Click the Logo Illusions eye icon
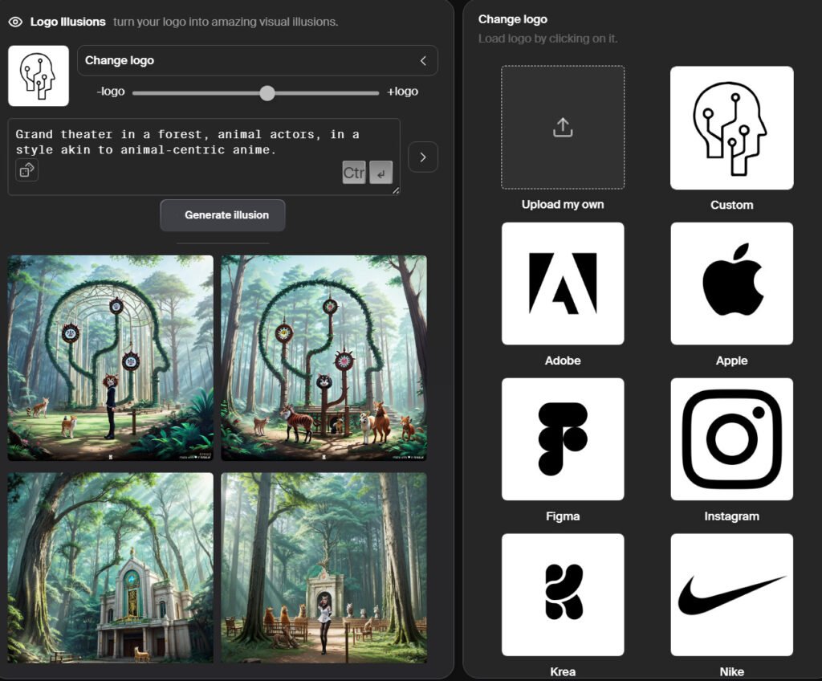This screenshot has height=681, width=822. pyautogui.click(x=15, y=22)
